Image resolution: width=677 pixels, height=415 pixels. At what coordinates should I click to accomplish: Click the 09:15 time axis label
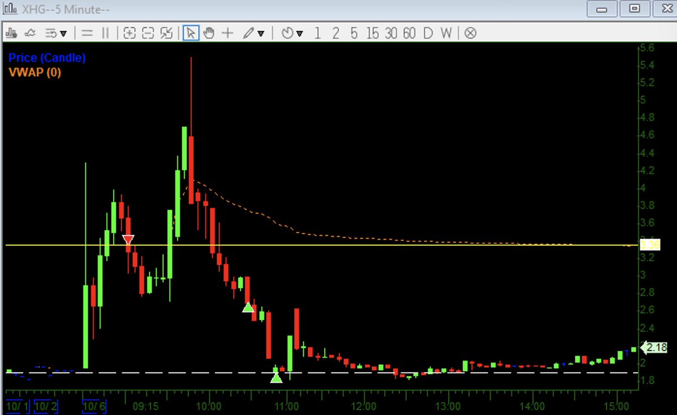(x=146, y=407)
